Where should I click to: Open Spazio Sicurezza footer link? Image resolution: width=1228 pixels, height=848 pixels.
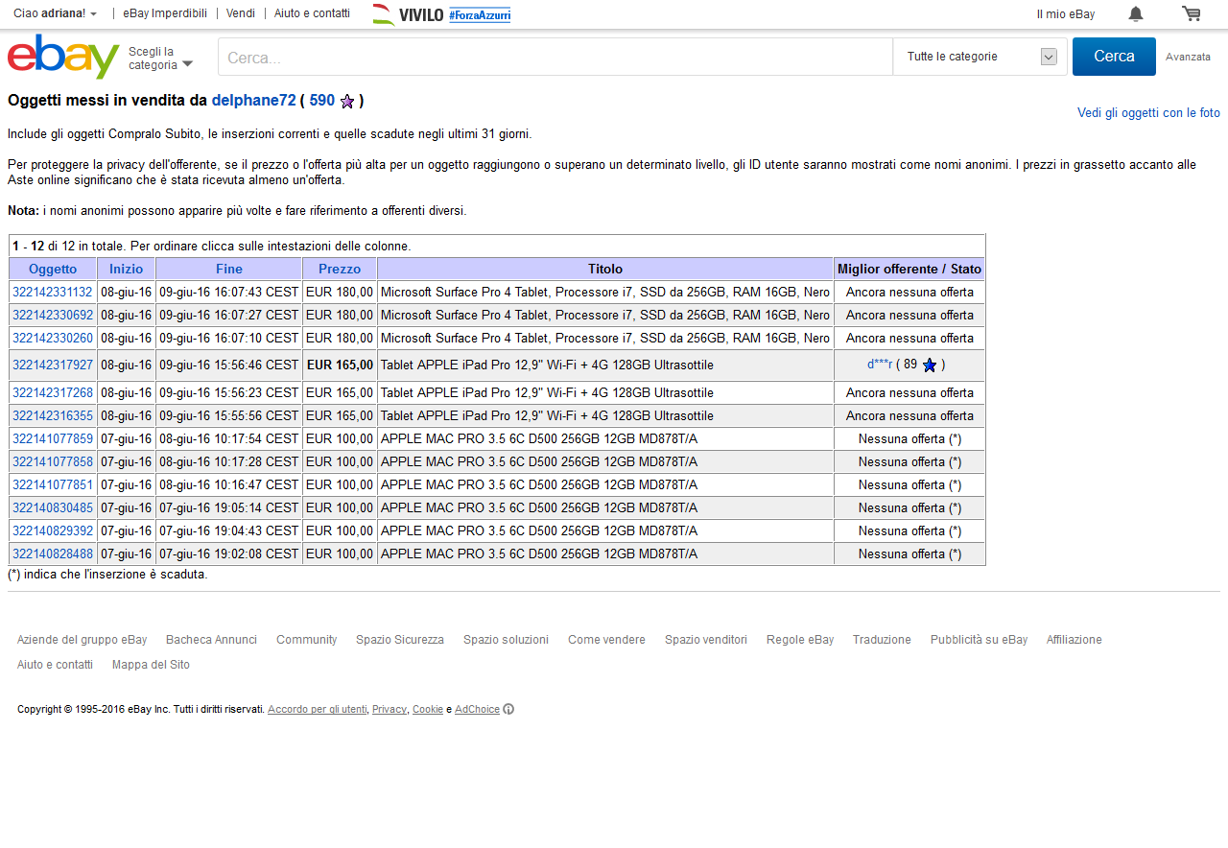coord(400,640)
